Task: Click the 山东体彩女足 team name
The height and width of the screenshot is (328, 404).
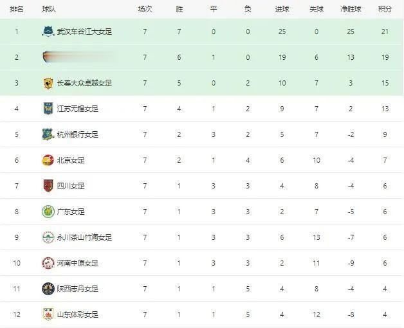Action: click(78, 314)
